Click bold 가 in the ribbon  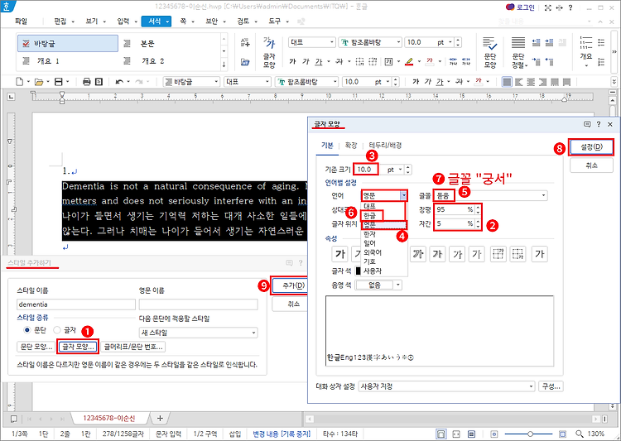click(x=292, y=61)
